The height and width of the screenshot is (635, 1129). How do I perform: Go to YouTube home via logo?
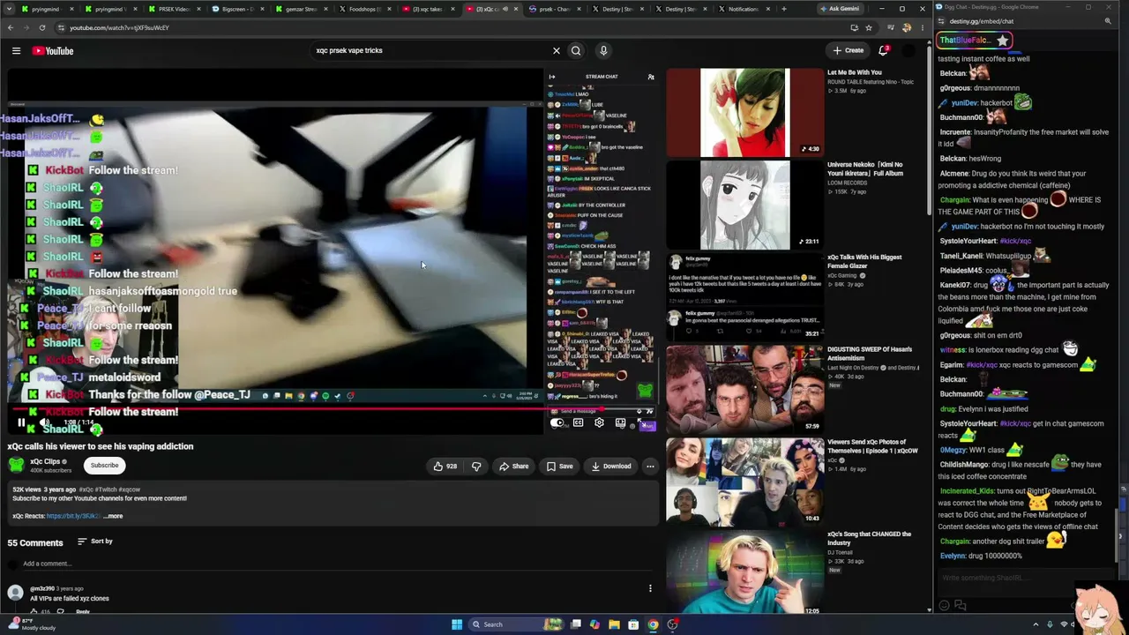53,50
